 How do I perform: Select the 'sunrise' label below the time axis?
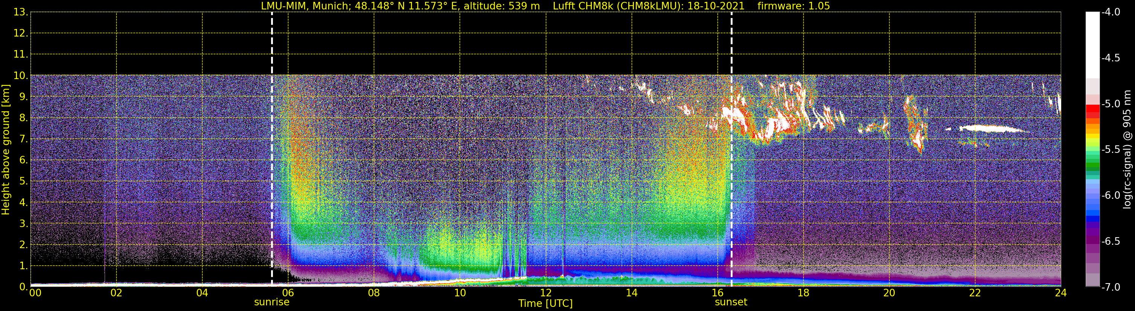click(272, 302)
